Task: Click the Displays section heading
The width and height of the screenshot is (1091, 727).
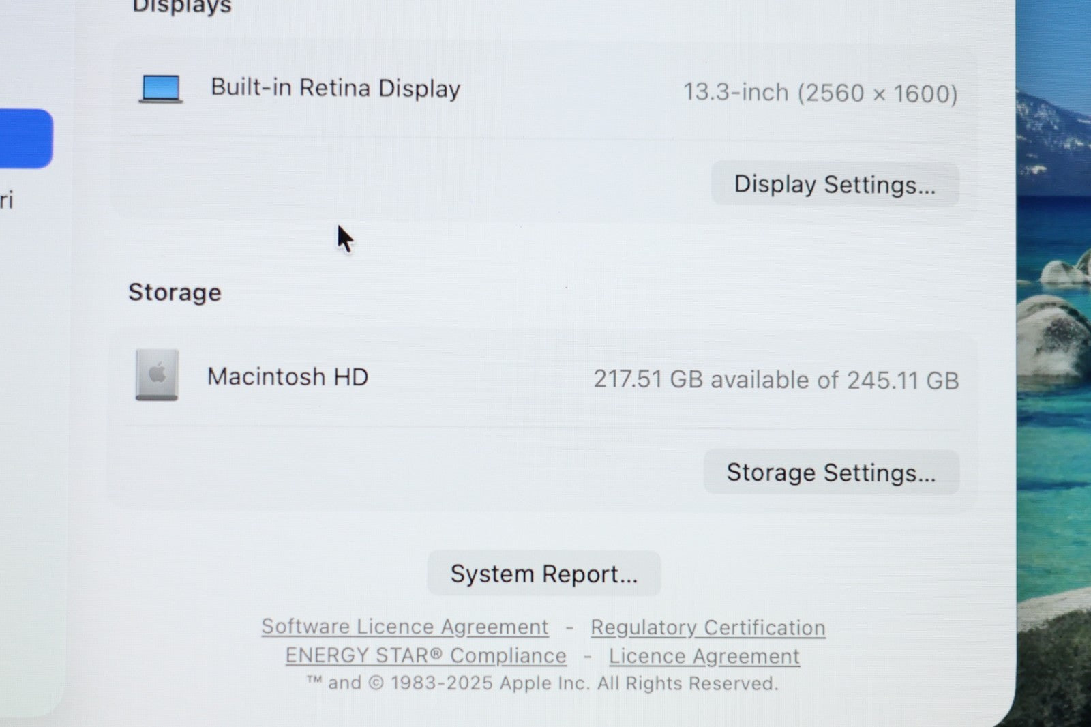Action: [181, 7]
